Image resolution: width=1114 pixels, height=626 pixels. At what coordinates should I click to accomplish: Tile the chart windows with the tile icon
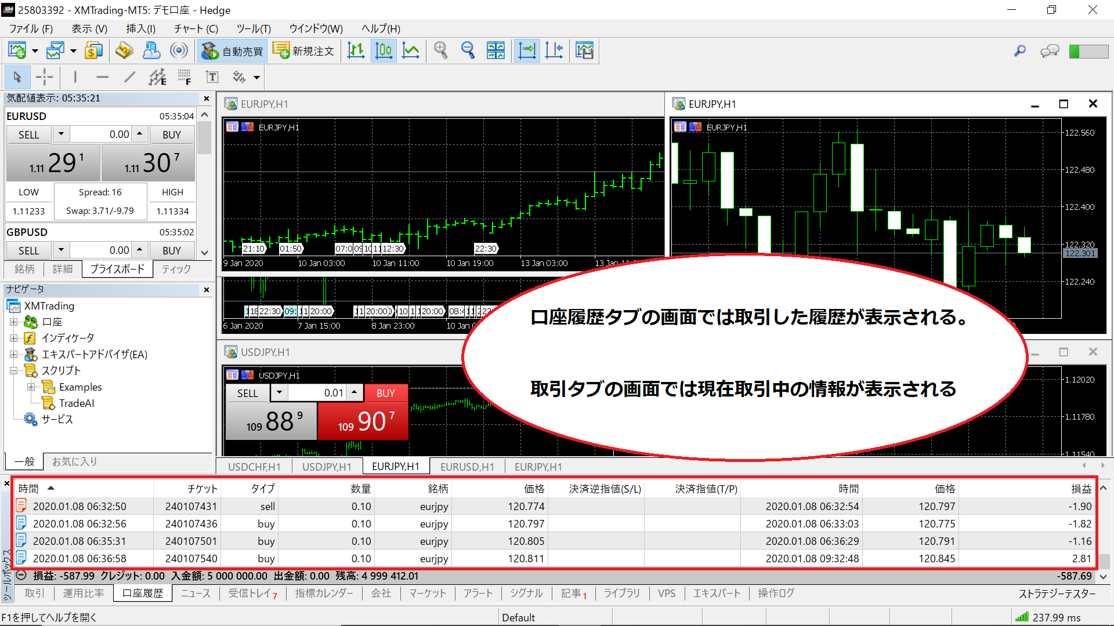coord(496,50)
